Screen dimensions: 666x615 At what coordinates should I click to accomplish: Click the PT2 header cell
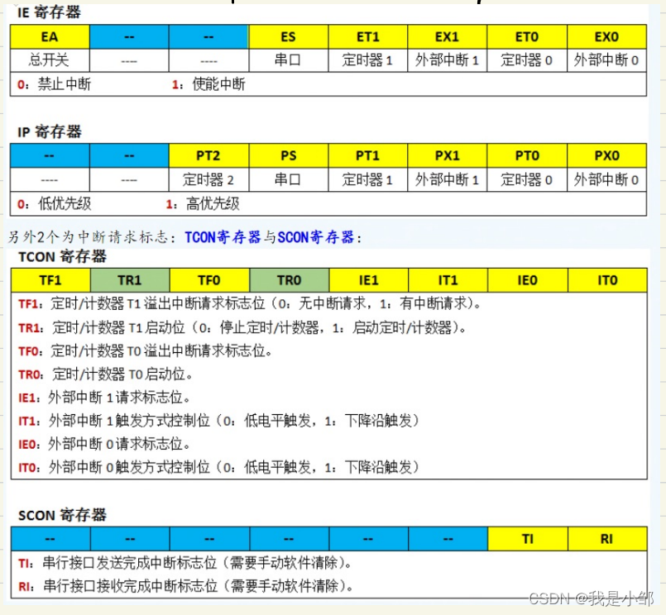(208, 155)
